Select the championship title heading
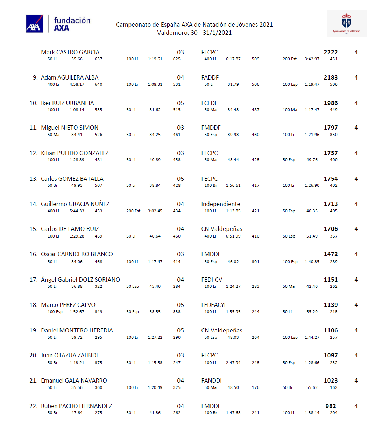The width and height of the screenshot is (389, 426). 194,25
